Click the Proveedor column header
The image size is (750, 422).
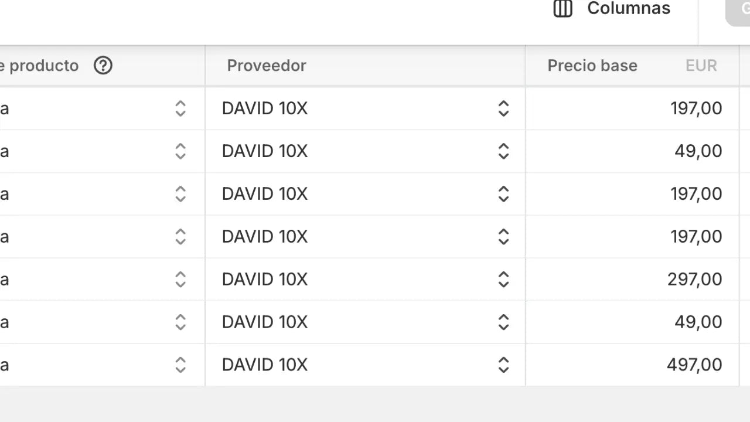[x=267, y=66]
